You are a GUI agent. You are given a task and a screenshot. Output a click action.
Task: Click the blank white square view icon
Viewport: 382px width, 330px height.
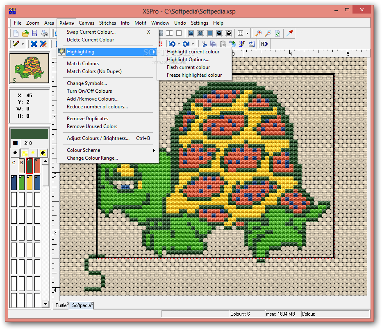click(x=179, y=33)
